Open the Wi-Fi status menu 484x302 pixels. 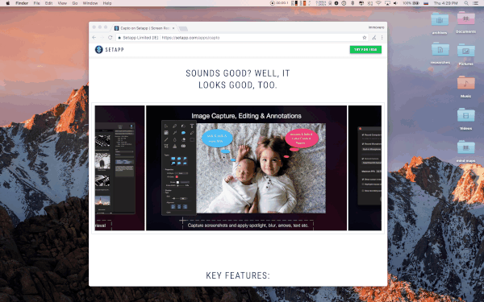click(378, 3)
